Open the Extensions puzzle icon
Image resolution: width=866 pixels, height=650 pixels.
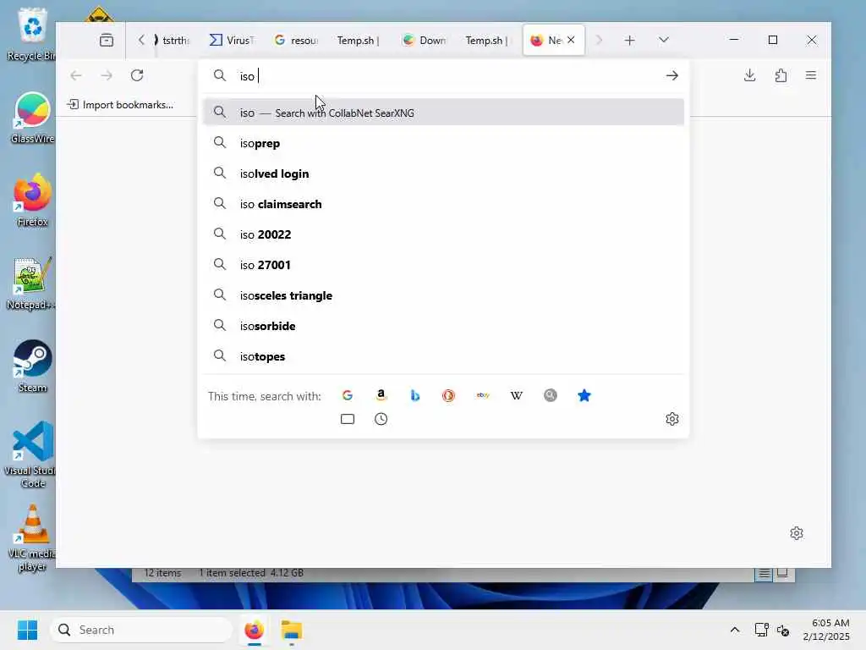point(781,75)
